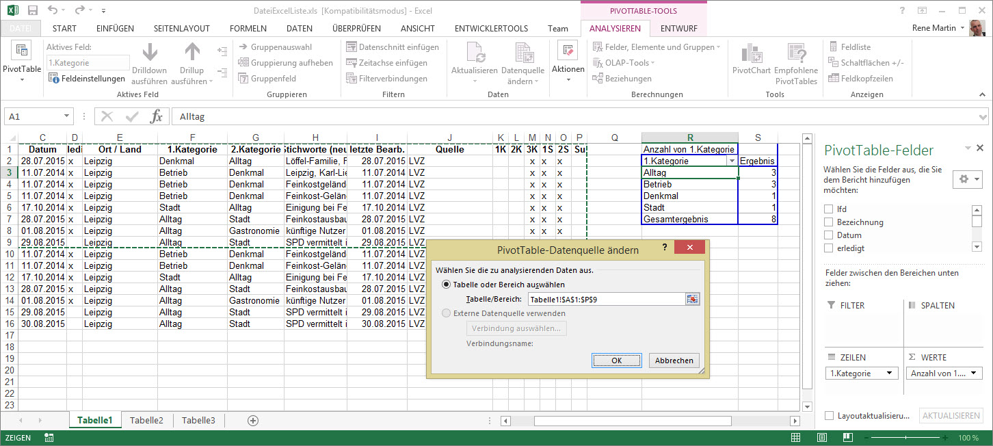Click the Tabelle/Bereich input field
Image resolution: width=993 pixels, height=446 pixels.
click(x=606, y=299)
